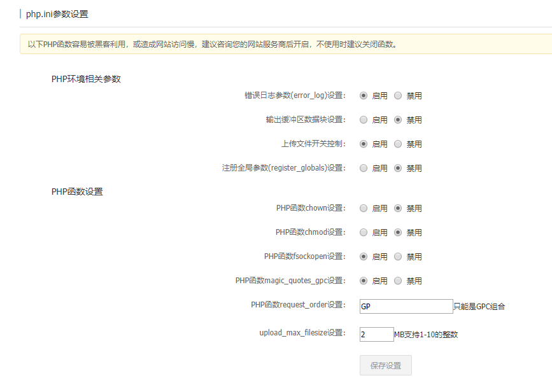启用输出缓冲区数据块设置

[364, 120]
